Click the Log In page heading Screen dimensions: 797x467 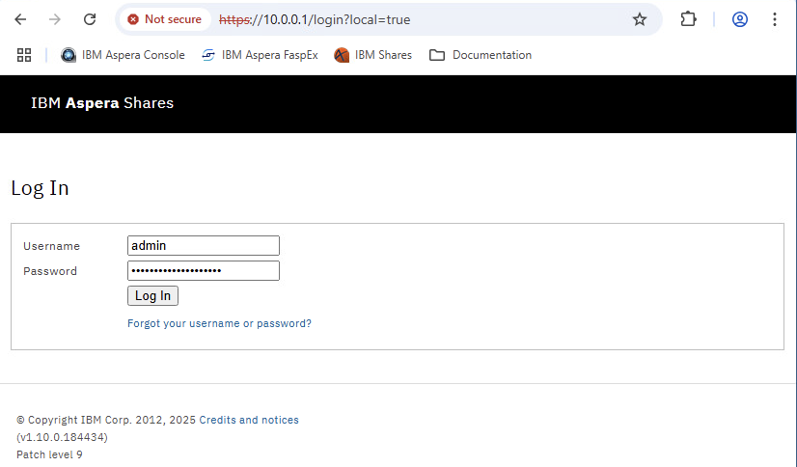point(40,188)
